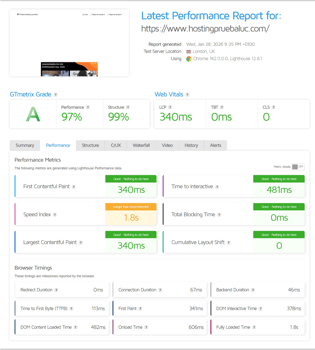Open the Summary tab
The image size is (315, 350).
coord(25,145)
